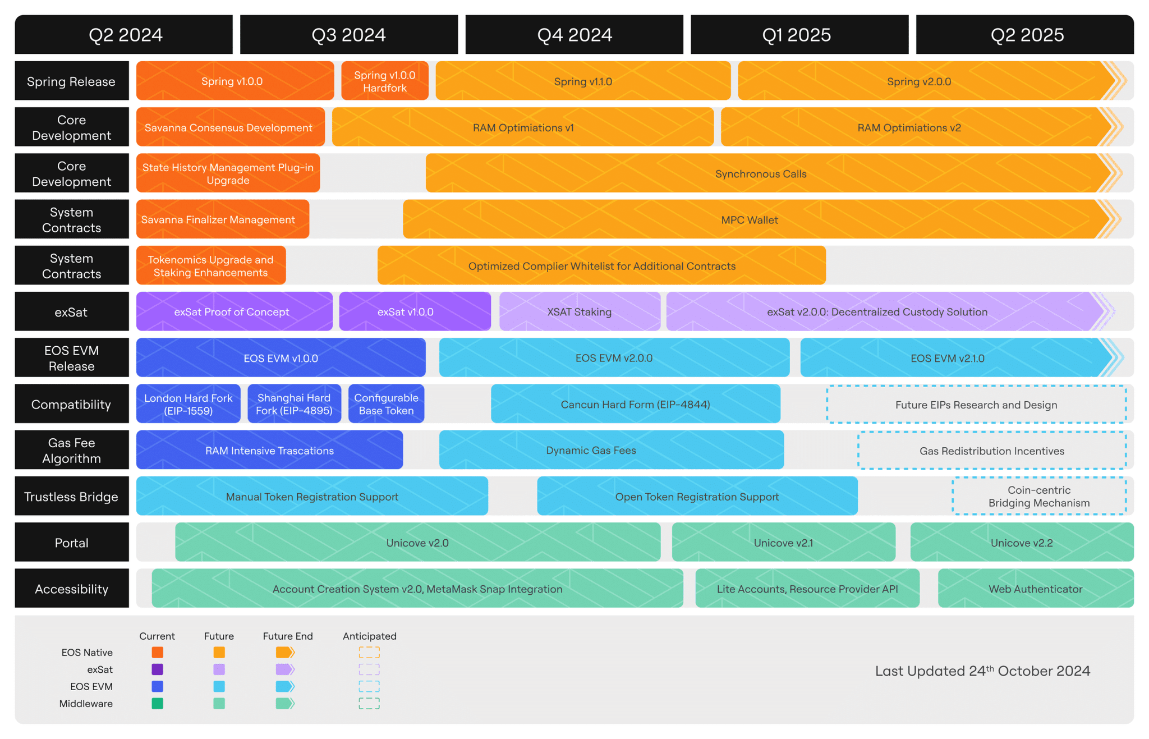1149x739 pixels.
Task: Open State History Management Plug-in Upgrade bar
Action: (x=228, y=173)
